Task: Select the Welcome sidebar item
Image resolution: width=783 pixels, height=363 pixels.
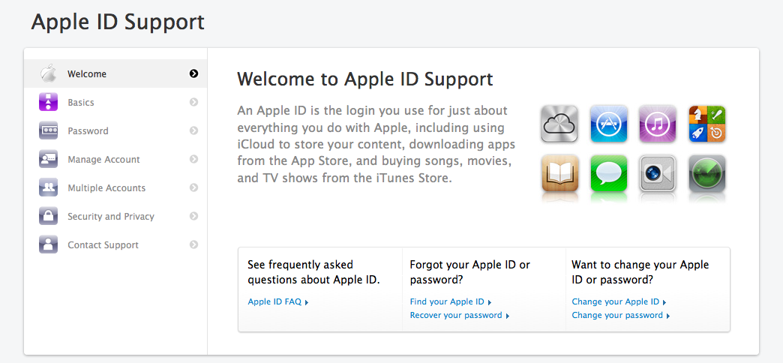Action: tap(115, 73)
